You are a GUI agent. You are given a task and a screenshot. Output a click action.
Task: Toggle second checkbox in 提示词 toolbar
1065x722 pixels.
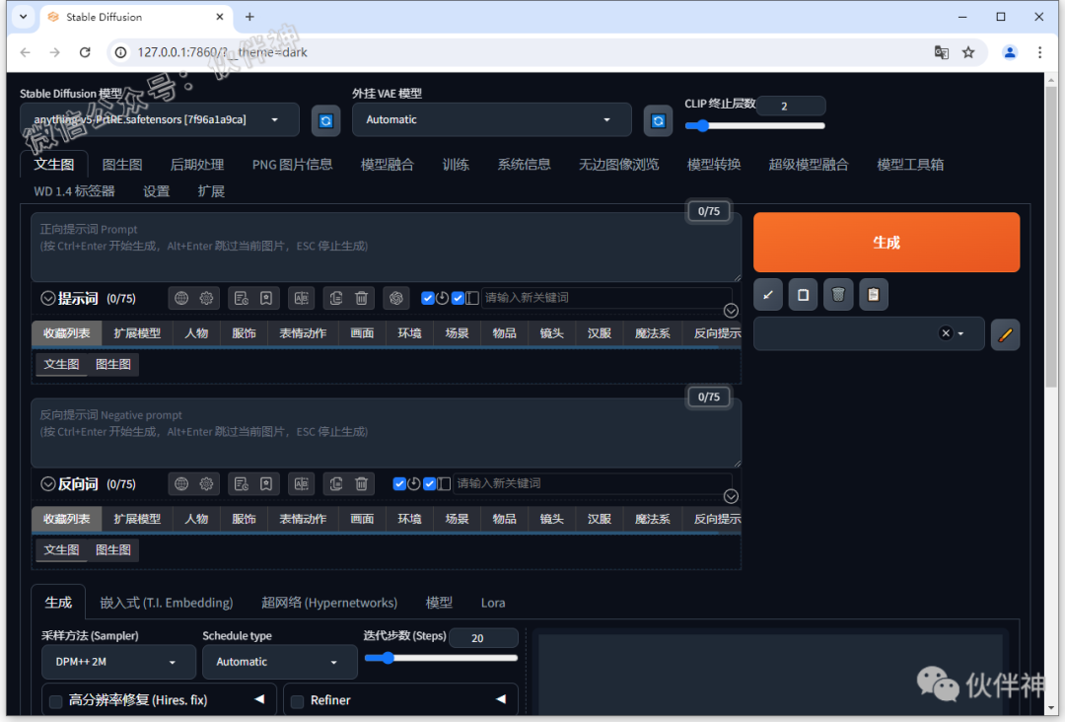coord(458,298)
